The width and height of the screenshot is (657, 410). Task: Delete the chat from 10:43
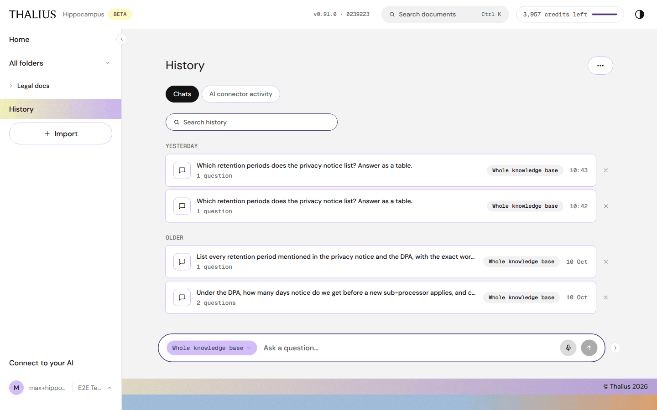click(x=606, y=170)
